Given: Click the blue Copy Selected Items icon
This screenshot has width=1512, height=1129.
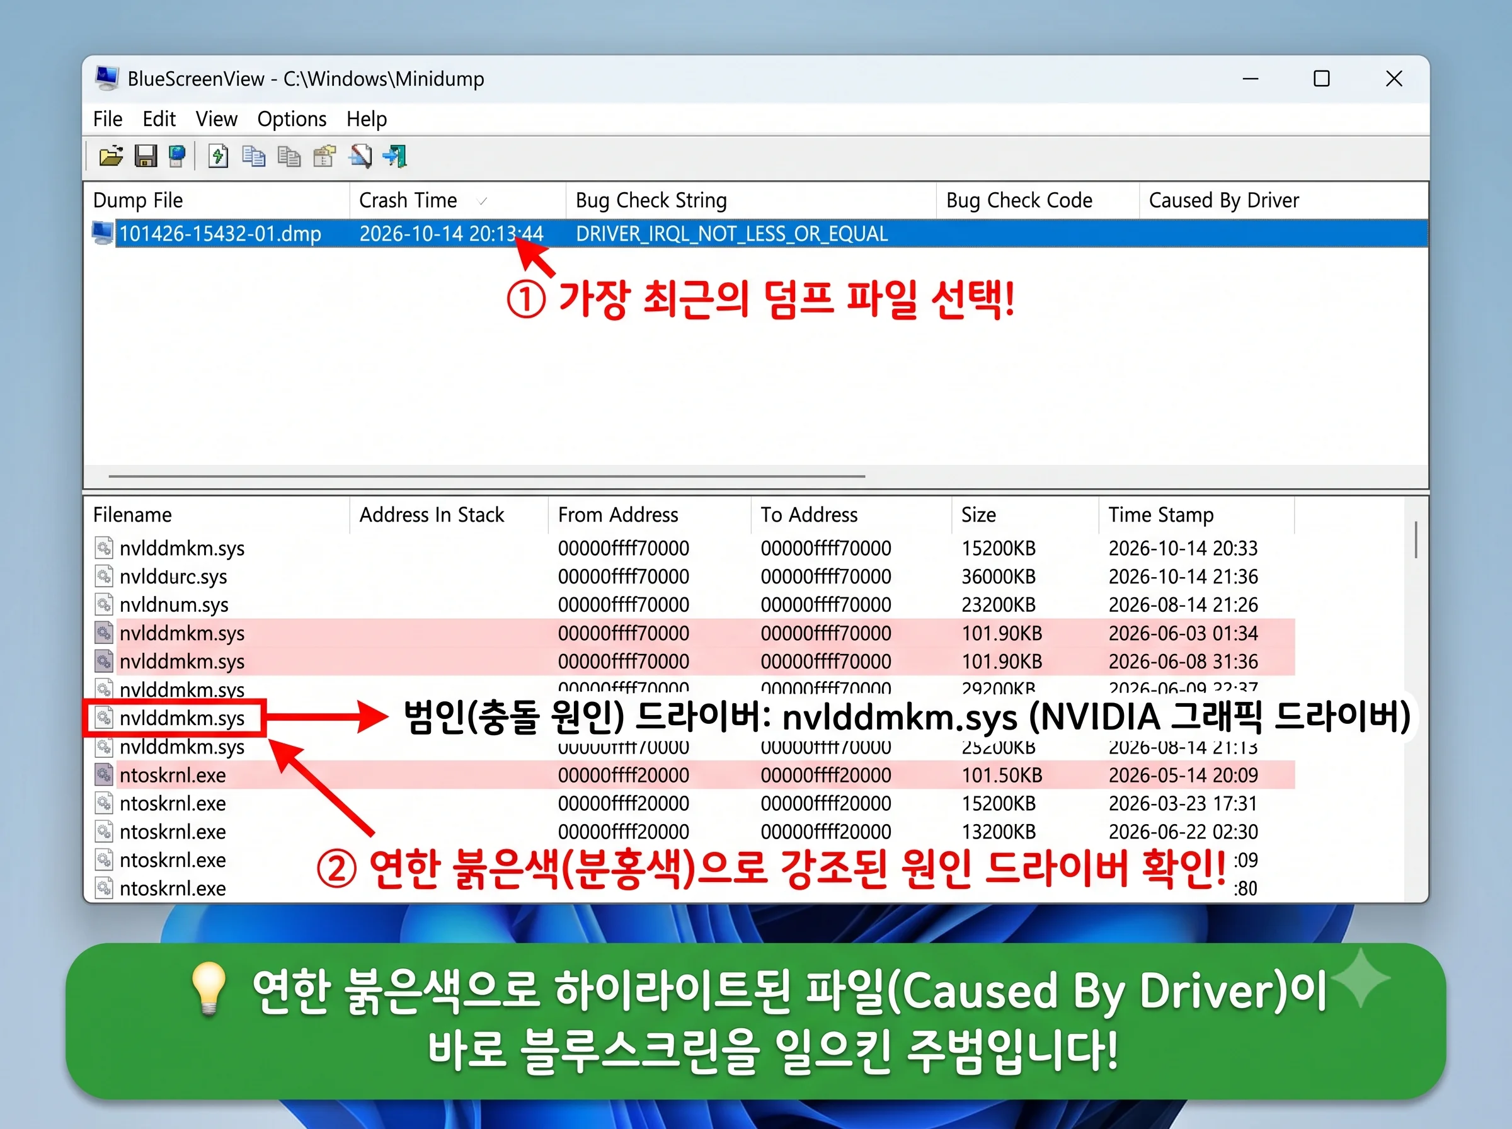Looking at the screenshot, I should [x=253, y=156].
